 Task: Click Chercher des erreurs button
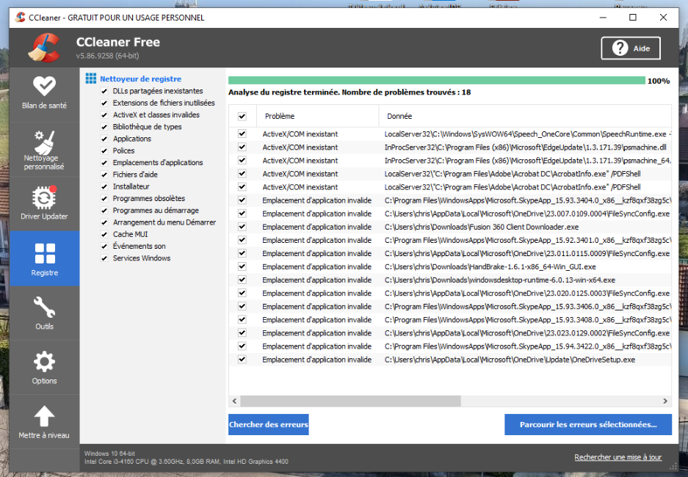269,424
